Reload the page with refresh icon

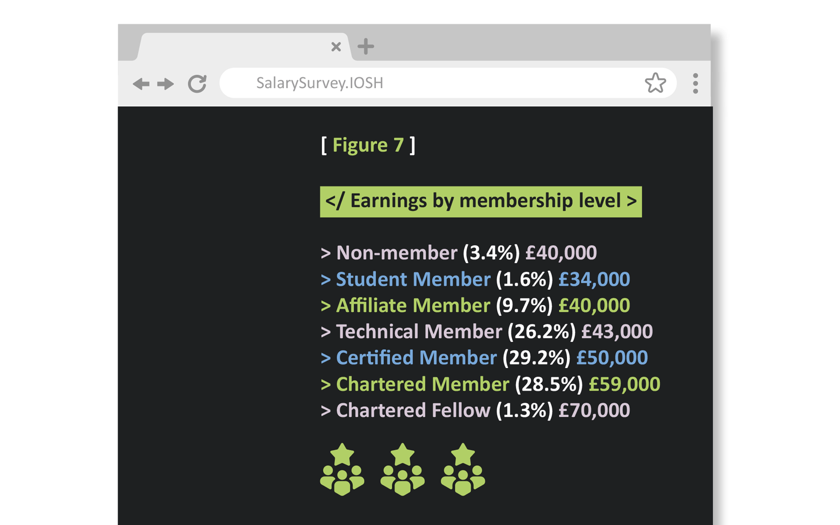(x=197, y=83)
